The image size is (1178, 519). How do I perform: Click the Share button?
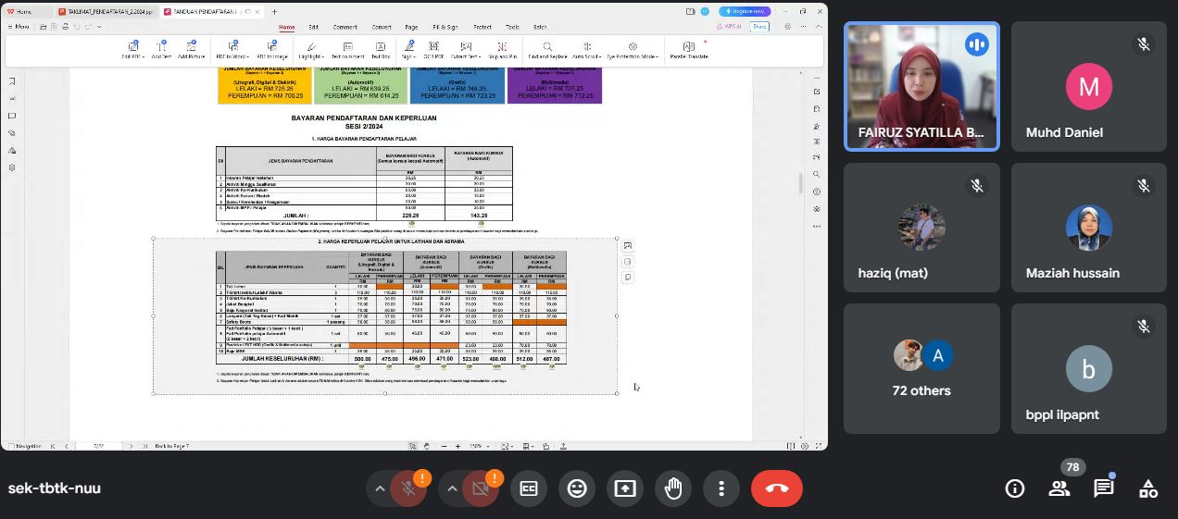759,27
